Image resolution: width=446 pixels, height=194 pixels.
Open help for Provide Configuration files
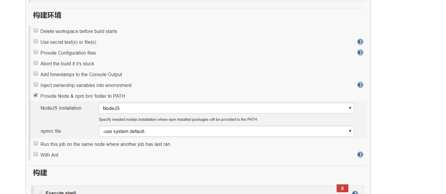click(360, 53)
